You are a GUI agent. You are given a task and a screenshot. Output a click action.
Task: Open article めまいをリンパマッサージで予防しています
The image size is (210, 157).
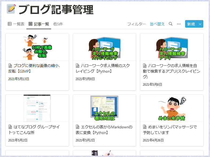click(x=170, y=130)
